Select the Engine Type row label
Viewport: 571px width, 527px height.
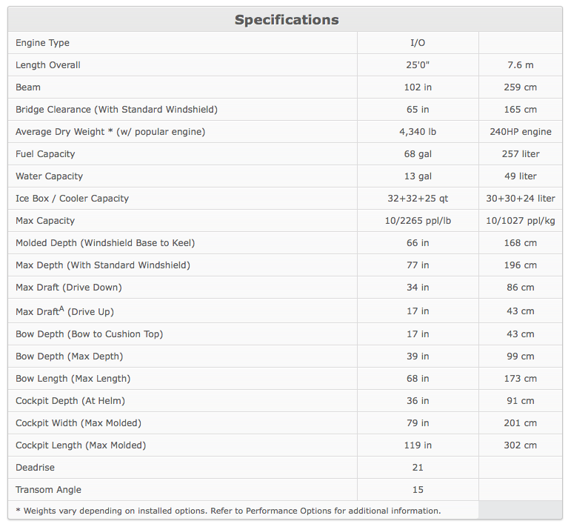pyautogui.click(x=42, y=43)
